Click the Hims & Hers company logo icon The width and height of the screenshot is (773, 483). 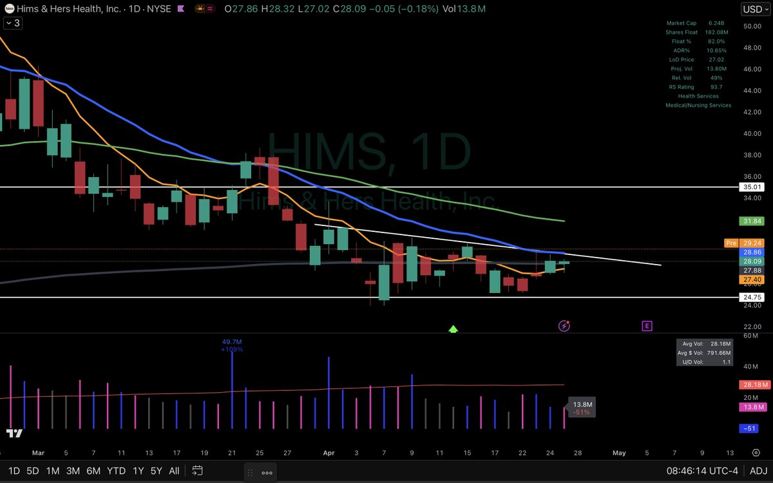pyautogui.click(x=10, y=10)
